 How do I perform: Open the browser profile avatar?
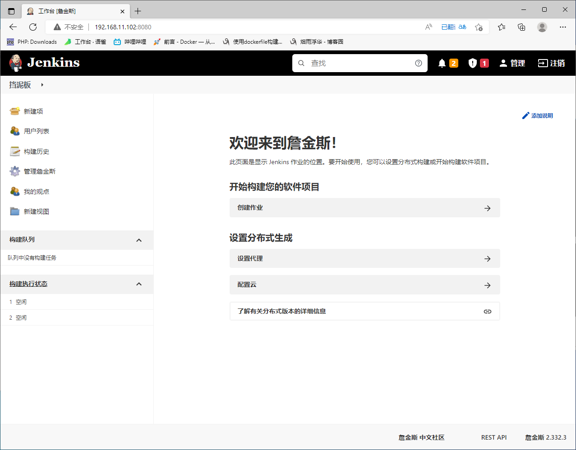point(542,27)
